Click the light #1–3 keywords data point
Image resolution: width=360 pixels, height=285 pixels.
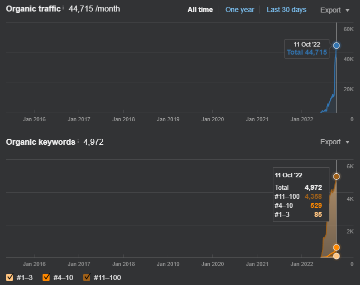pos(336,256)
